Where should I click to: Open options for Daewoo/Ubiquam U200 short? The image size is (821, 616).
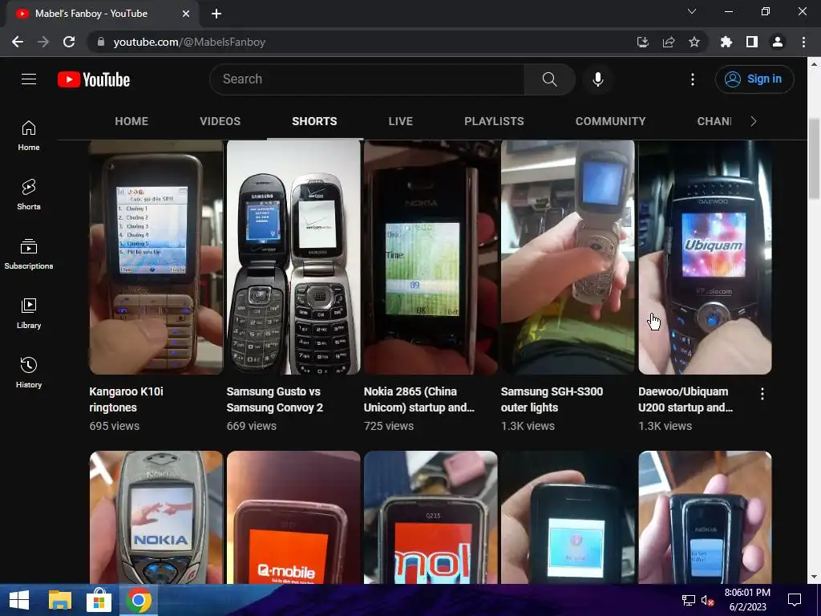[762, 394]
